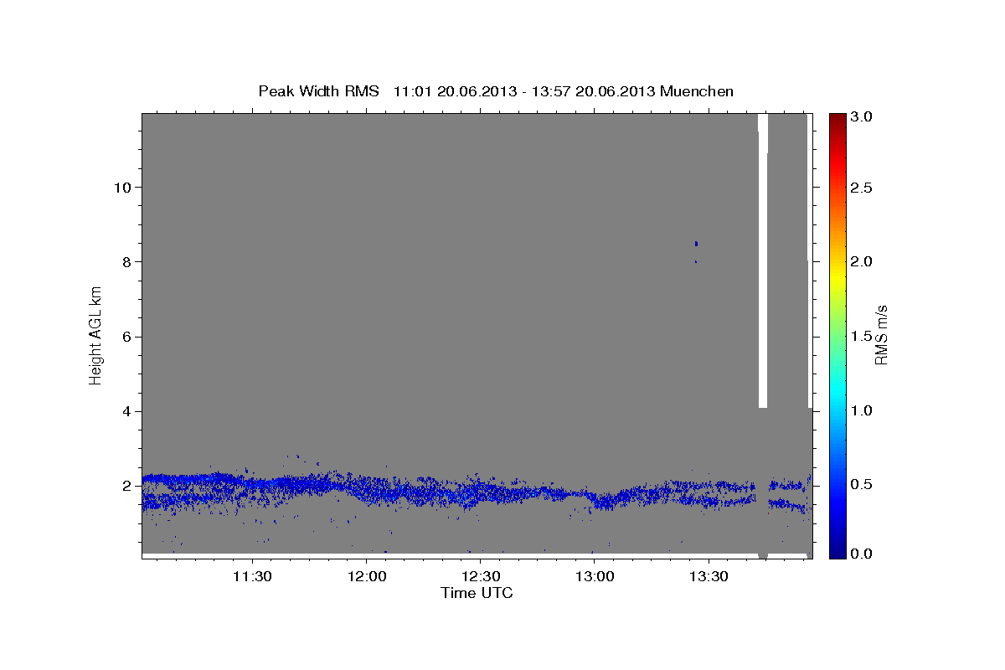Image resolution: width=1005 pixels, height=670 pixels.
Task: Click the 13:30 time axis tick label
Action: point(709,577)
